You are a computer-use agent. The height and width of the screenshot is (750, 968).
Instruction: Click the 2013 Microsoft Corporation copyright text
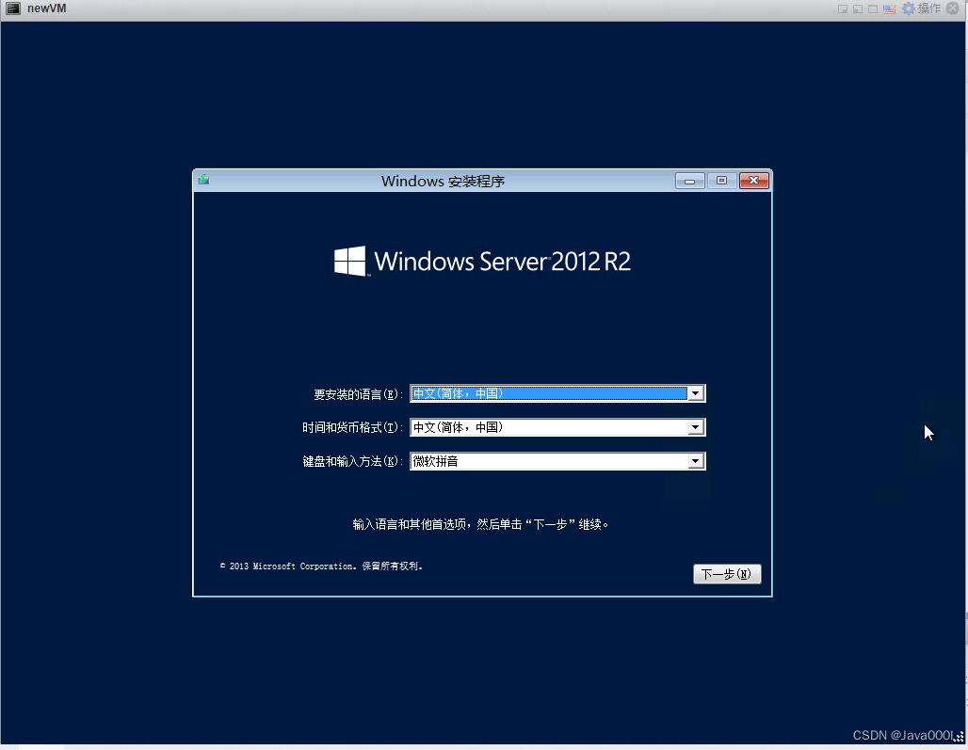click(x=322, y=566)
